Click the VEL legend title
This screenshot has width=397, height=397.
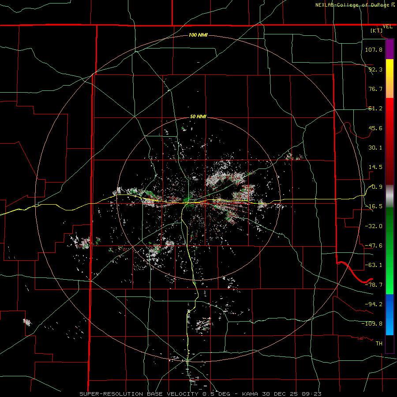tap(387, 26)
